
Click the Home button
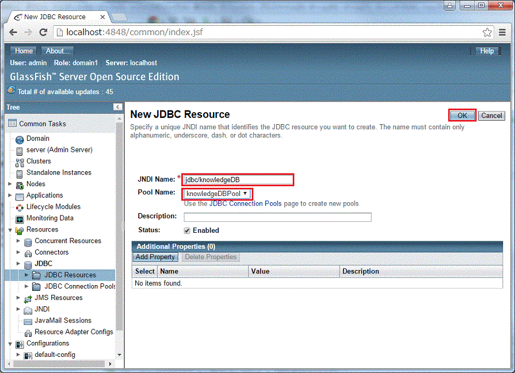[24, 51]
